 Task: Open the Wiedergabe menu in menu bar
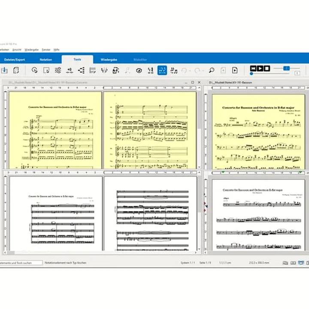(31, 50)
